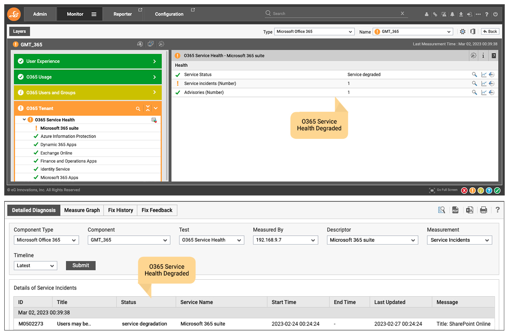
Task: Open the help question mark in top bar
Action: click(x=487, y=14)
